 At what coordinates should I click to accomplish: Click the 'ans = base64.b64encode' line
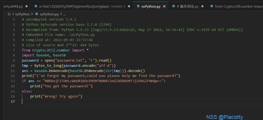click(83, 71)
